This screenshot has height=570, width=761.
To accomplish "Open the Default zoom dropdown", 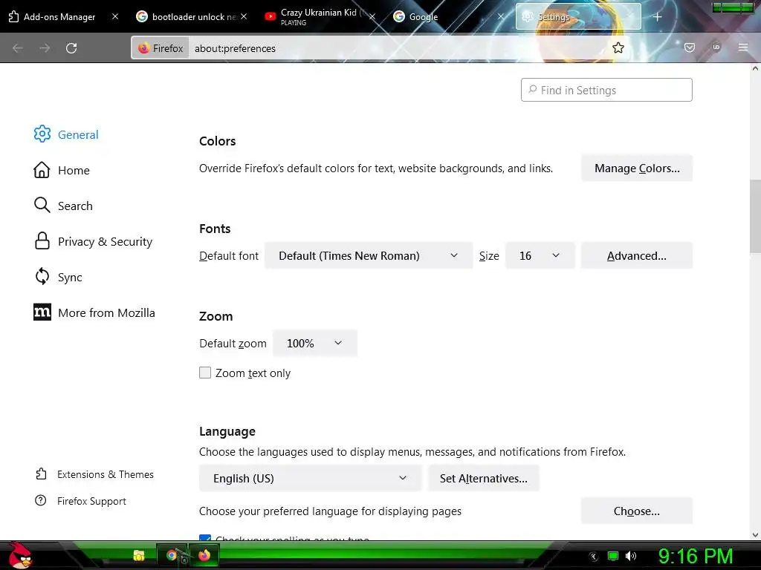I will pyautogui.click(x=315, y=343).
